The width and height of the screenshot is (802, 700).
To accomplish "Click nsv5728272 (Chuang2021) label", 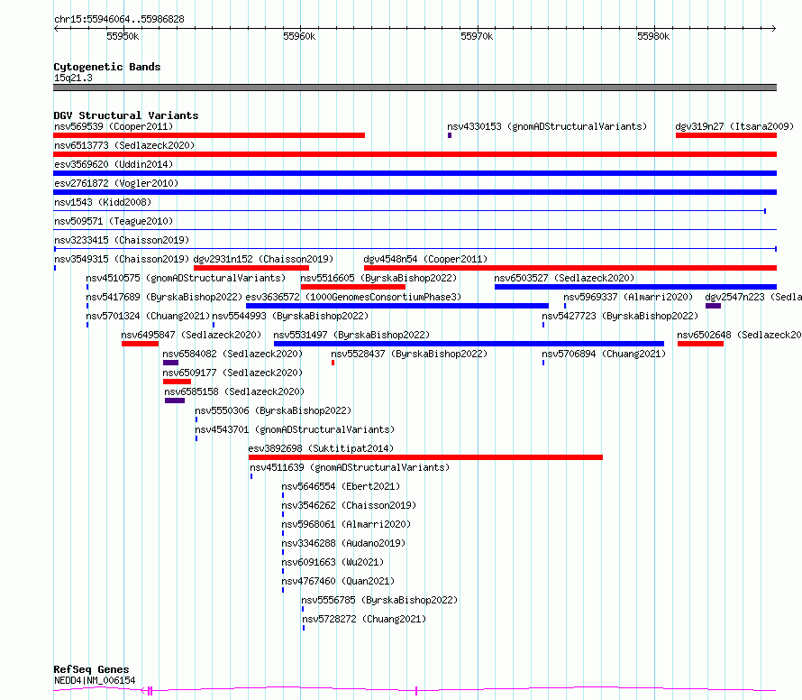I will tap(364, 619).
